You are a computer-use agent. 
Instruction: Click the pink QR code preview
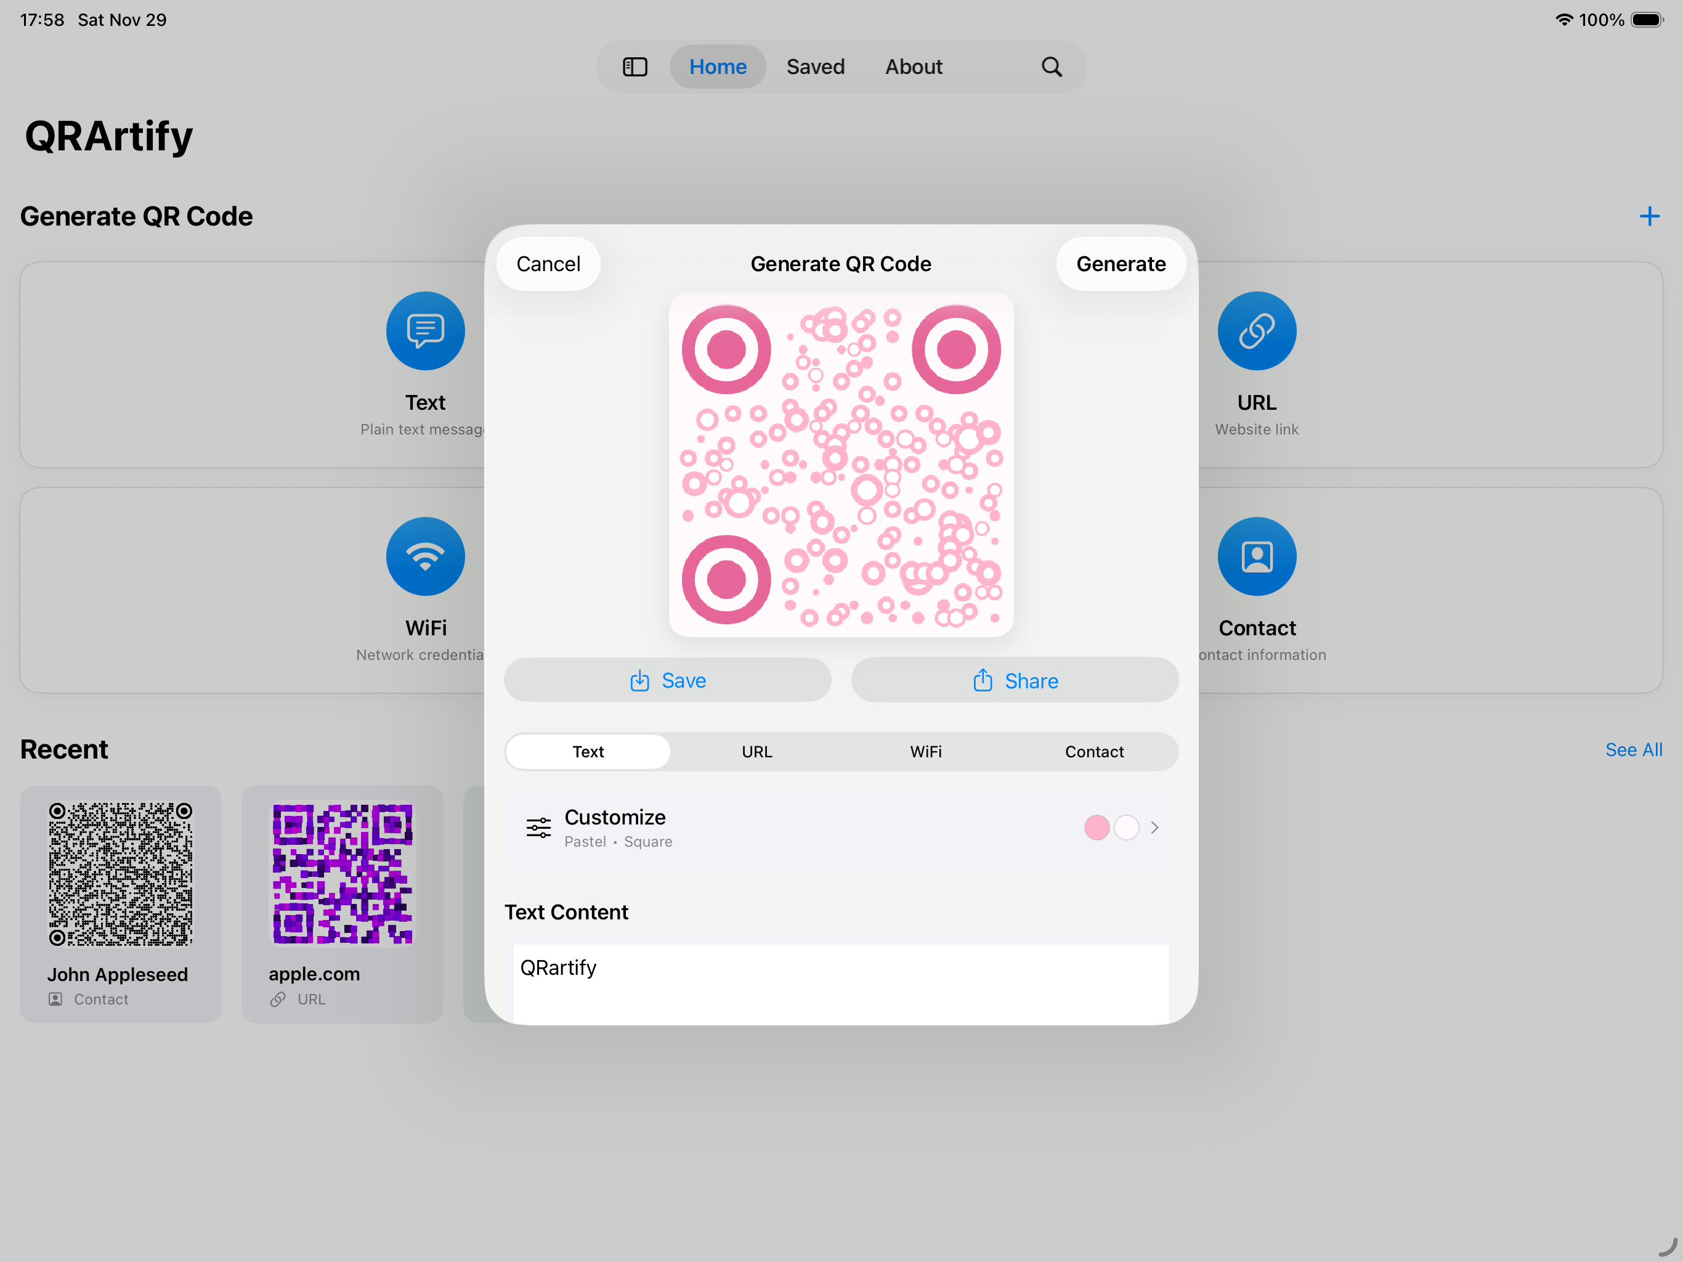coord(841,464)
